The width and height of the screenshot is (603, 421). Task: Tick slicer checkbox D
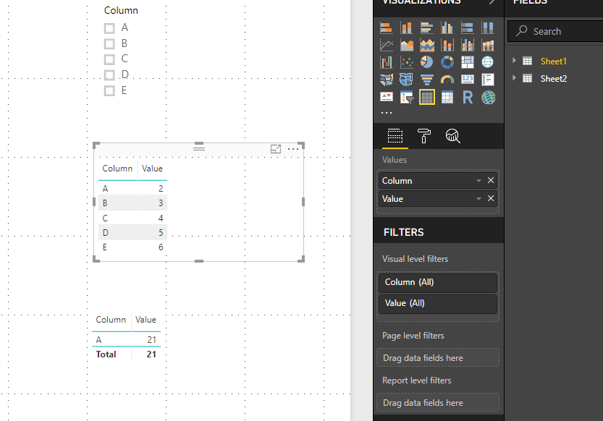(109, 75)
